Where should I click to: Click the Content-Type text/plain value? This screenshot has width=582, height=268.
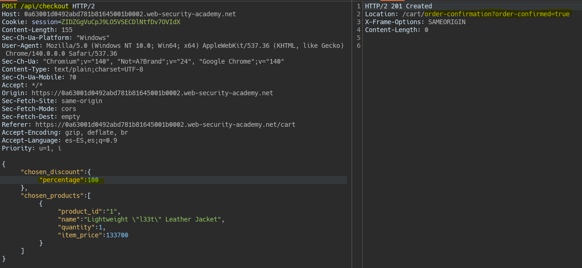tap(98, 69)
